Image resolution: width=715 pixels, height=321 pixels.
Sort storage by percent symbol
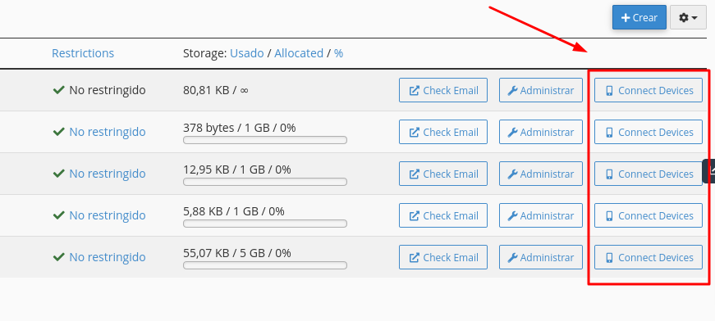pyautogui.click(x=338, y=53)
